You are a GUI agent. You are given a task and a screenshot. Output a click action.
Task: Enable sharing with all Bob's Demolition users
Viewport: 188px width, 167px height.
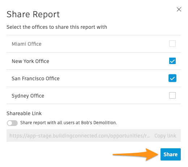pyautogui.click(x=12, y=123)
